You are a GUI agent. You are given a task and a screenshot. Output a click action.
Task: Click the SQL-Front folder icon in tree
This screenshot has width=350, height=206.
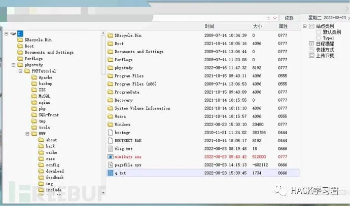(x=34, y=115)
